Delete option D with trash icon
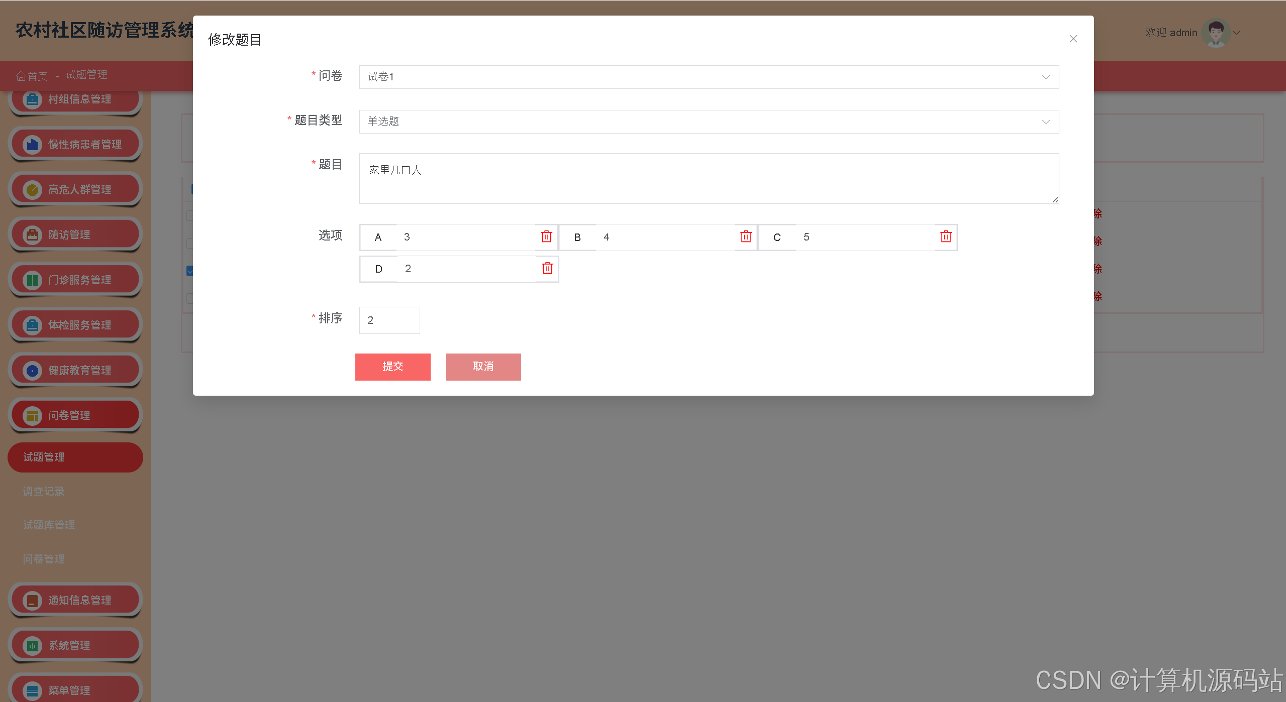 click(547, 268)
